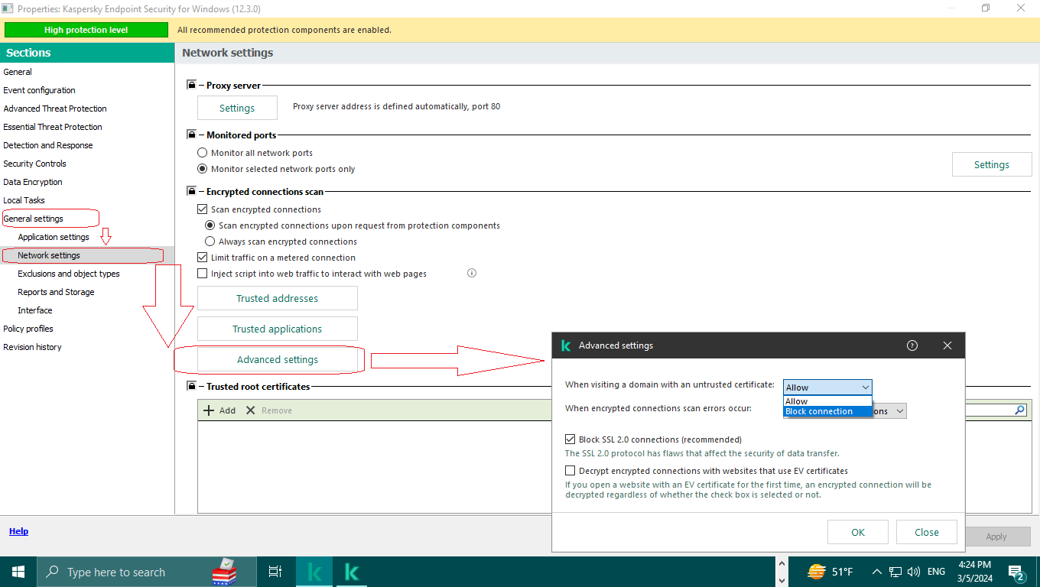Confirm with OK in Advanced settings

tap(858, 532)
